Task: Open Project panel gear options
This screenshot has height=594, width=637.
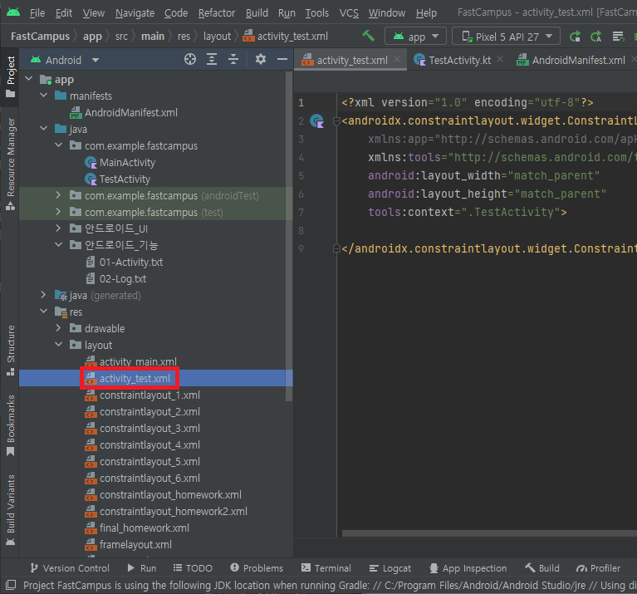Action: [x=261, y=59]
